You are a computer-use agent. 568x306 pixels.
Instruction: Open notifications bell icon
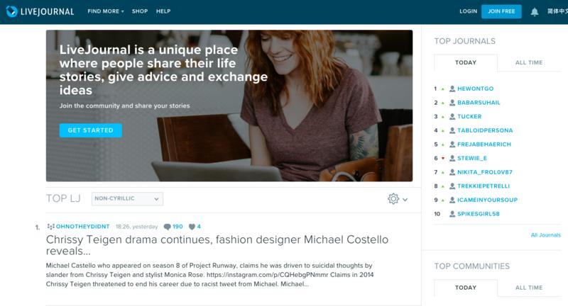(x=535, y=11)
